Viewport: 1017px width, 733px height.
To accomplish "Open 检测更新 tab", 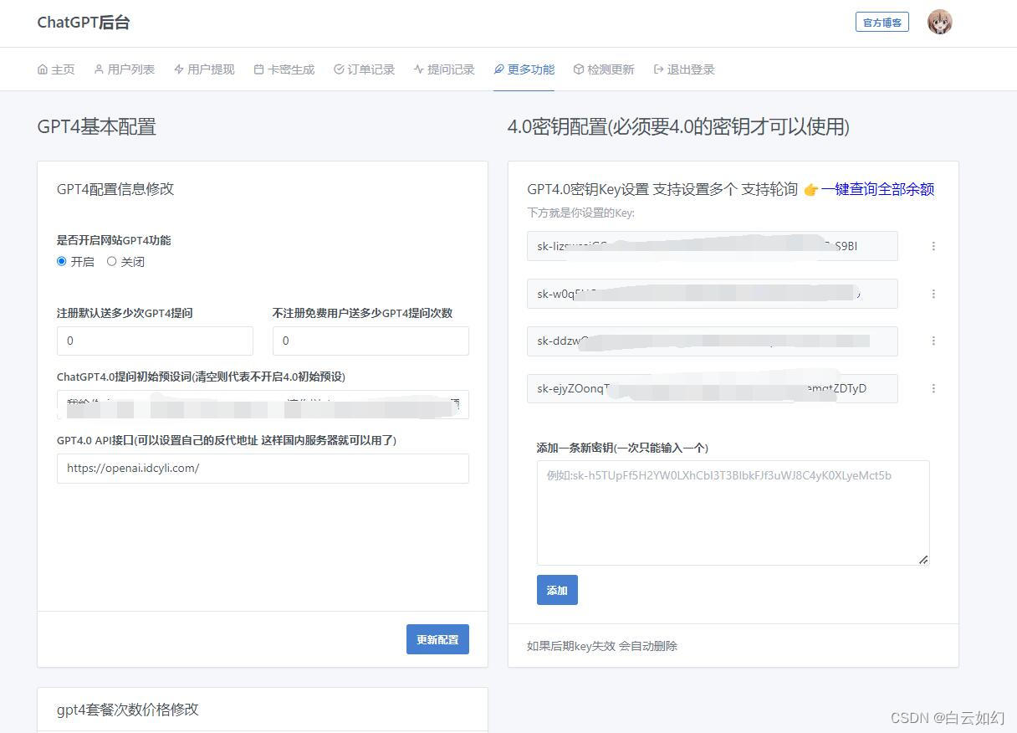I will 604,69.
